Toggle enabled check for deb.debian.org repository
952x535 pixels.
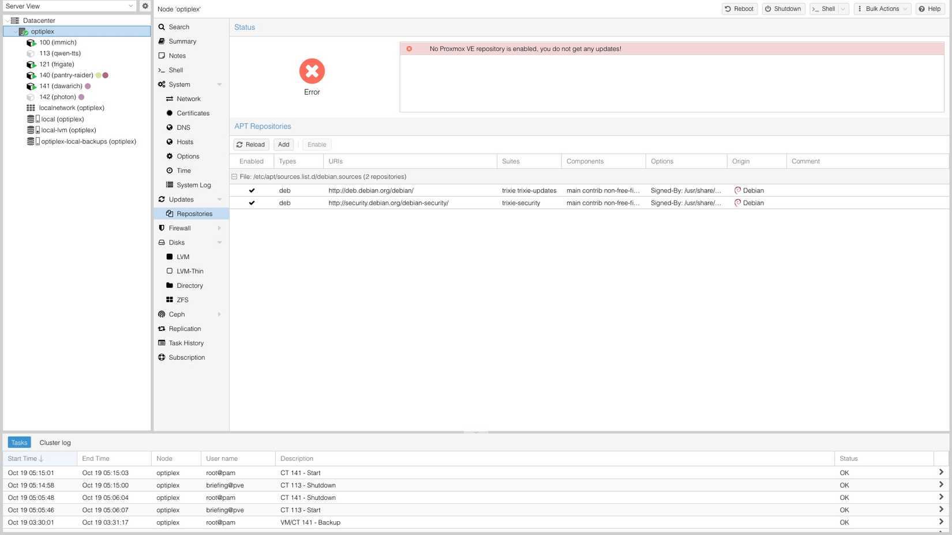(x=252, y=191)
